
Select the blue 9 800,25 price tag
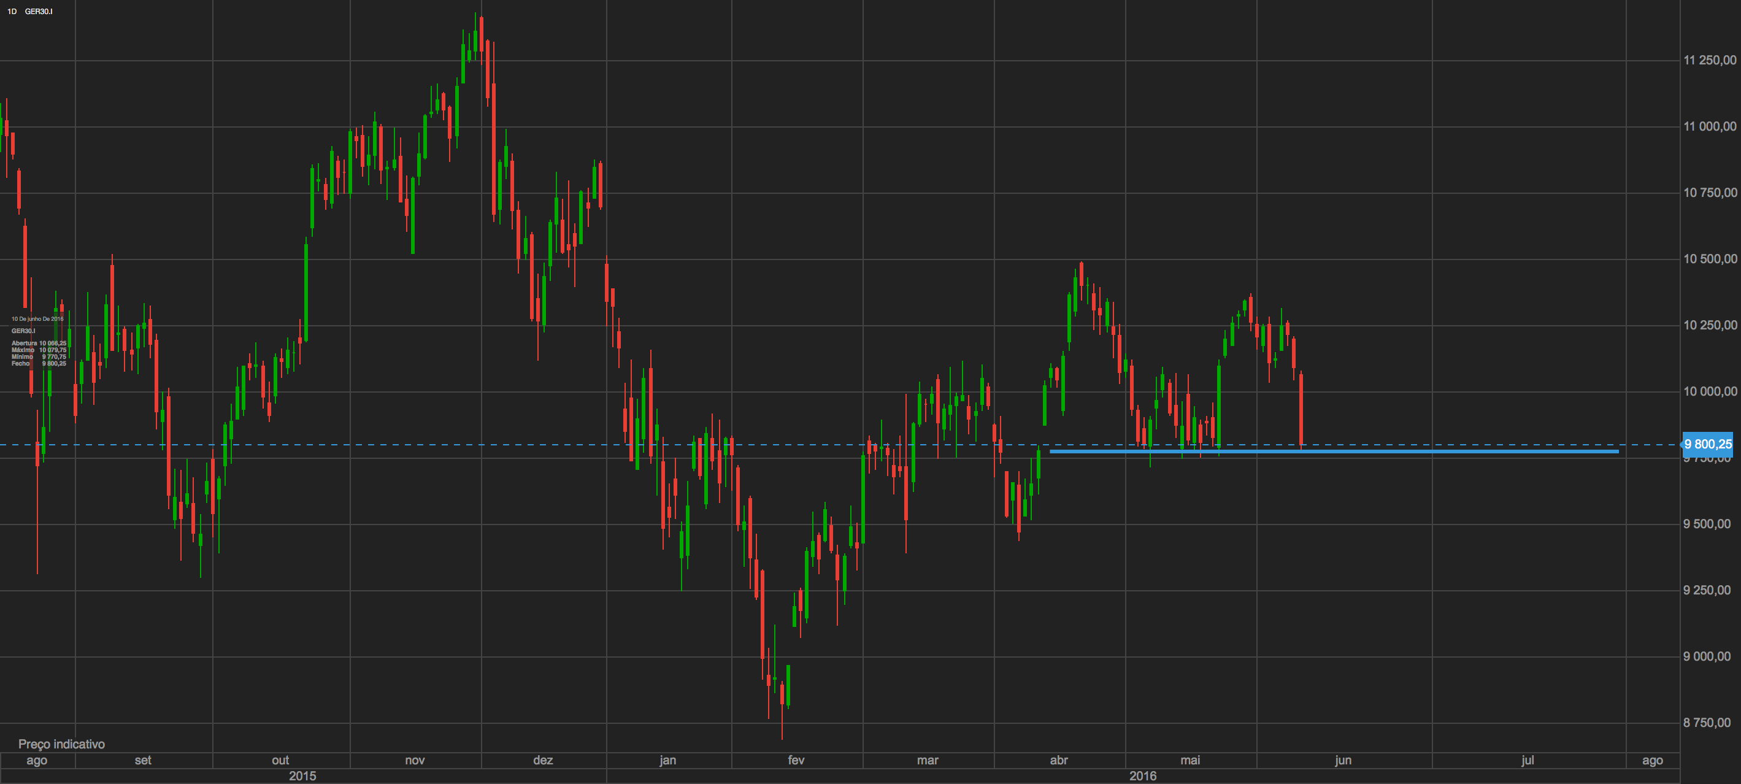tap(1707, 444)
